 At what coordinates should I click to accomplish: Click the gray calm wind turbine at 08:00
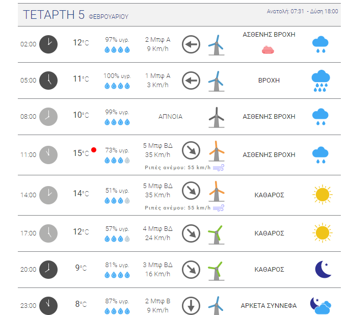pyautogui.click(x=217, y=117)
